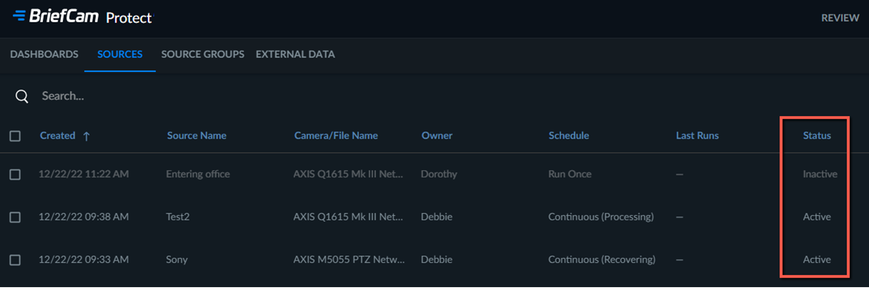Viewport: 869px width, 294px height.
Task: Click the Last Runs column header
Action: 697,136
